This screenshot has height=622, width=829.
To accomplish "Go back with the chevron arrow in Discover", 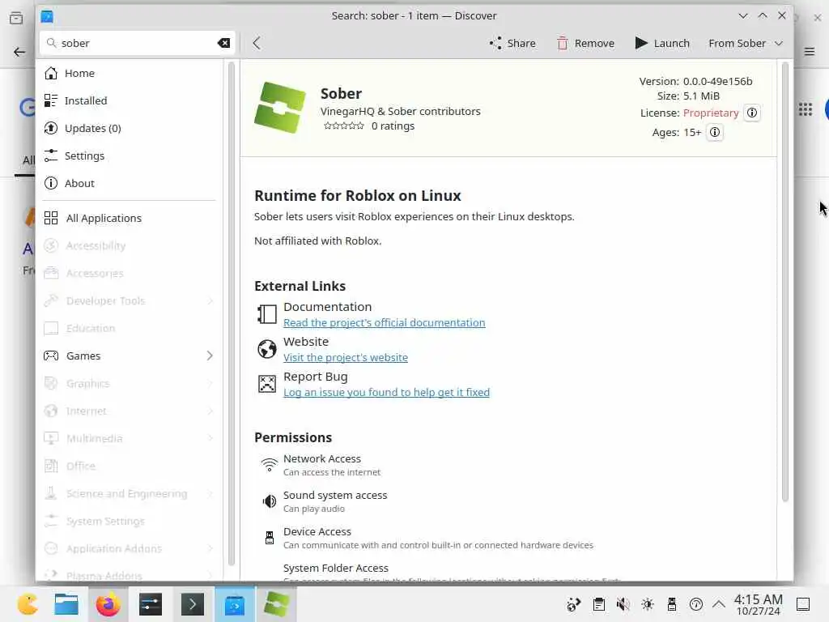I will (257, 43).
